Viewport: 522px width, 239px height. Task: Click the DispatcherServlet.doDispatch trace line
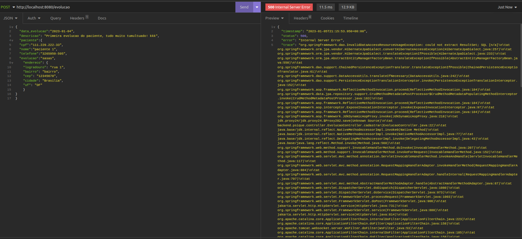[x=368, y=188]
